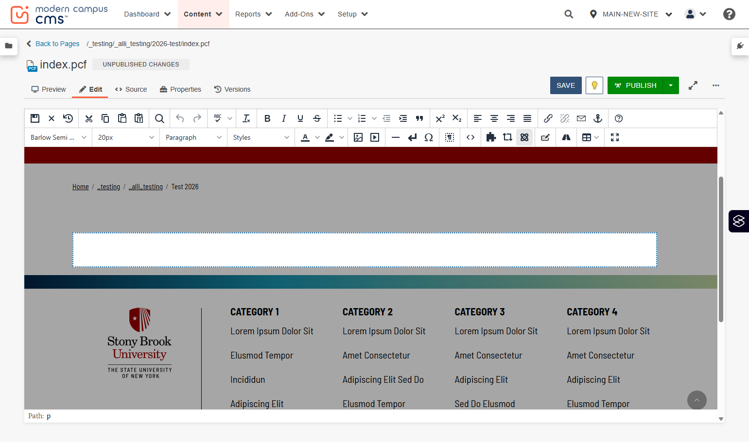Open the font family dropdown
Screen dimensions: 749x442
[x=58, y=137]
